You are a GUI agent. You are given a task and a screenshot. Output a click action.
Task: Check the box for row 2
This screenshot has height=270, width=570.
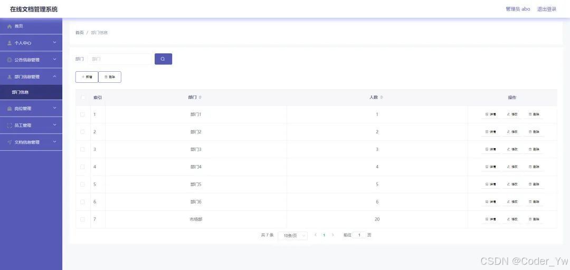tap(82, 132)
